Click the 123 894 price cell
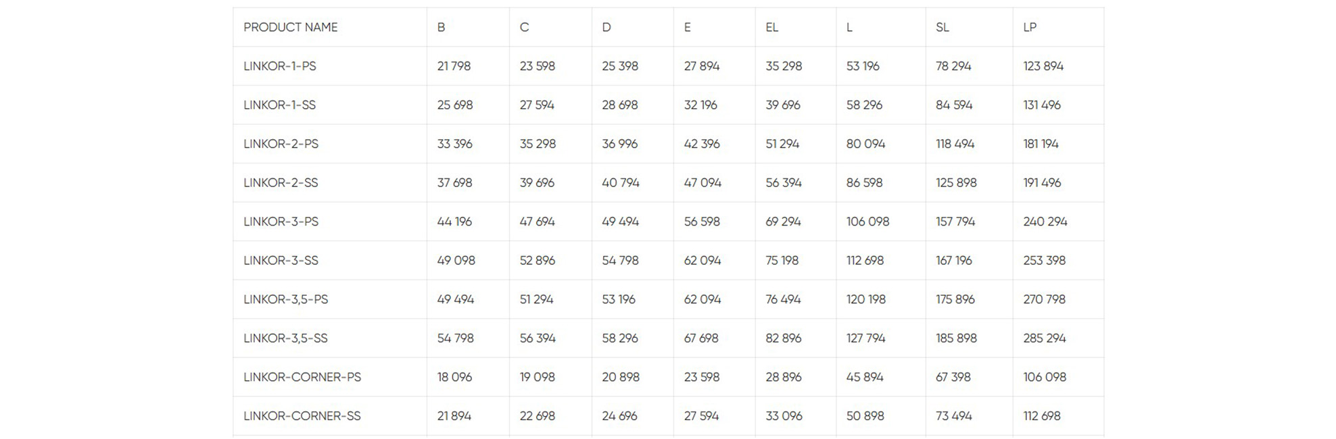The image size is (1336, 439). pos(1043,66)
